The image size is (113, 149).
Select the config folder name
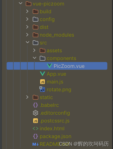click(47, 20)
